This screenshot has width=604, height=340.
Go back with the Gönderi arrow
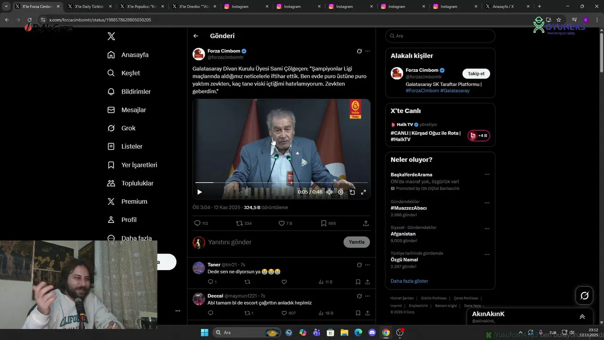tap(196, 36)
